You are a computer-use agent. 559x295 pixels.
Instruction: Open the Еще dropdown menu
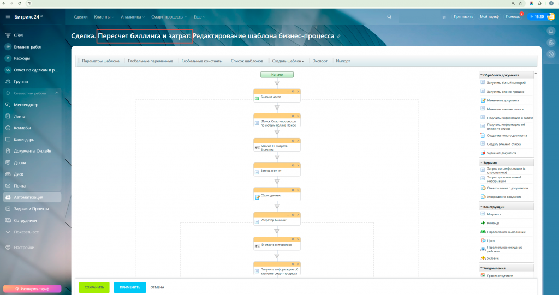coord(200,17)
